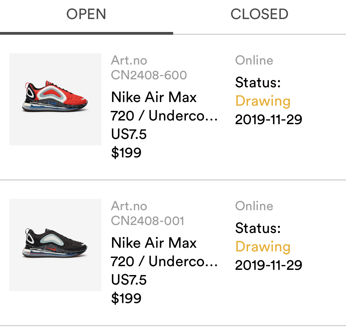Click the Status: label in second entry
The width and height of the screenshot is (346, 335).
coord(258,228)
